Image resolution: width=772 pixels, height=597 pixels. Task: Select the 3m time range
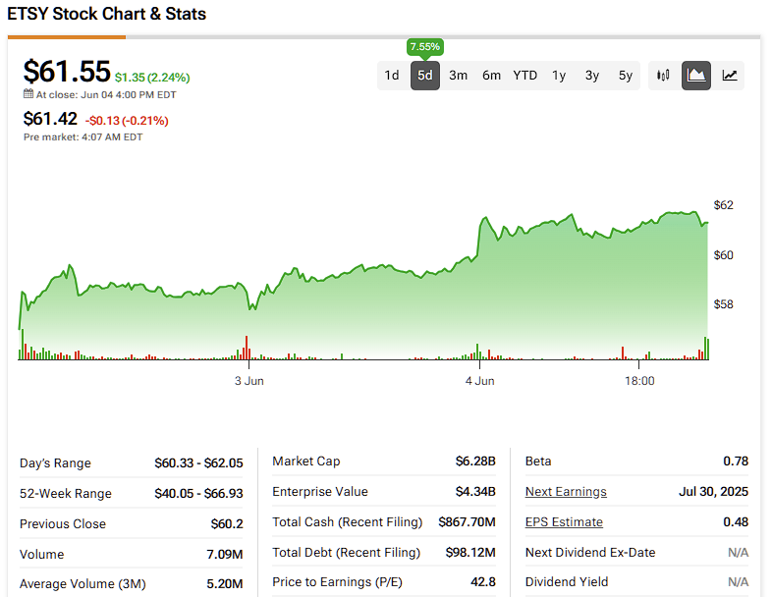[x=458, y=76]
